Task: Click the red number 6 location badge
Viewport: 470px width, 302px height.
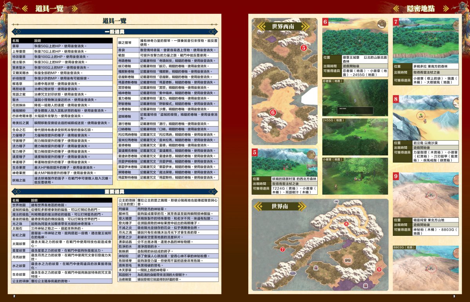Action: pyautogui.click(x=325, y=22)
